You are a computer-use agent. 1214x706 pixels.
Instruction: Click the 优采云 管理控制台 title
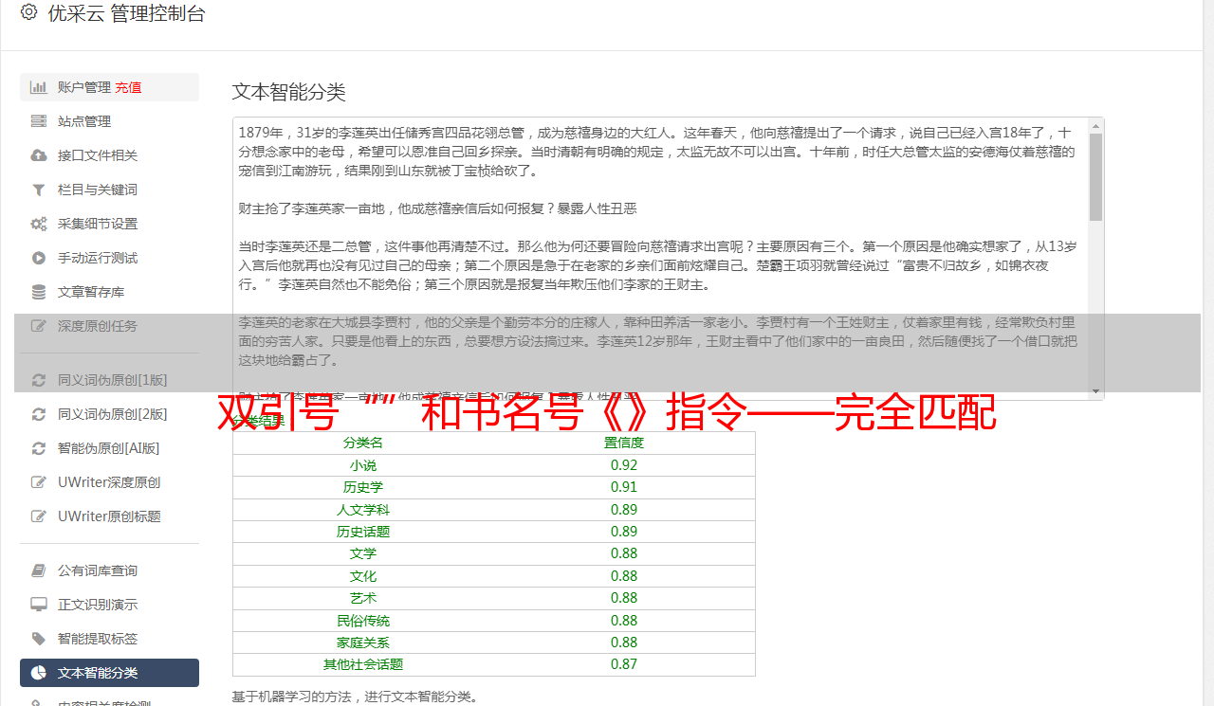[126, 13]
